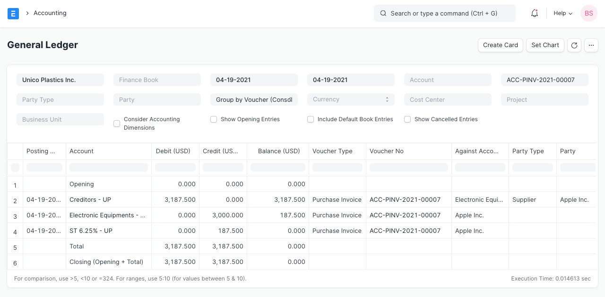The width and height of the screenshot is (605, 297).
Task: Open the Group by Voucher dropdown
Action: tap(254, 99)
